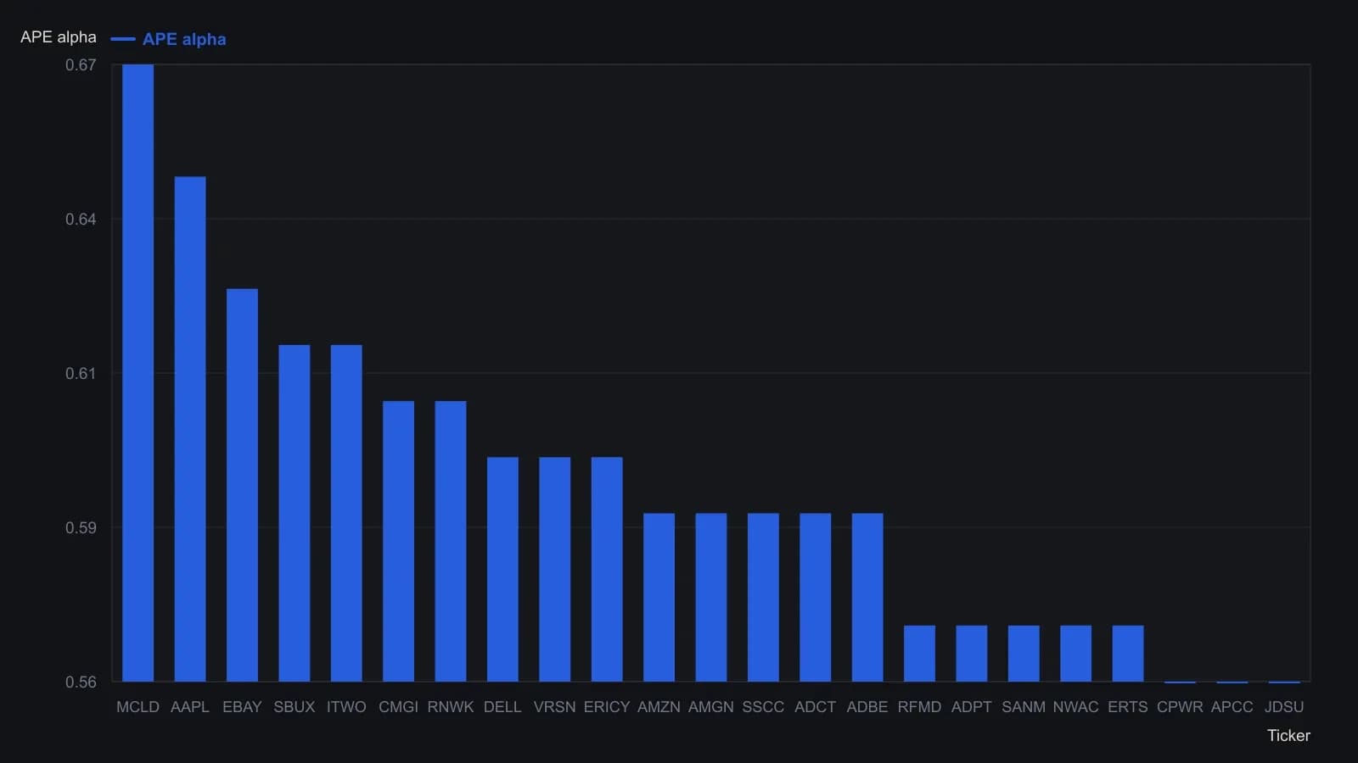Select the EBAY bar
1358x763 pixels.
click(x=242, y=485)
